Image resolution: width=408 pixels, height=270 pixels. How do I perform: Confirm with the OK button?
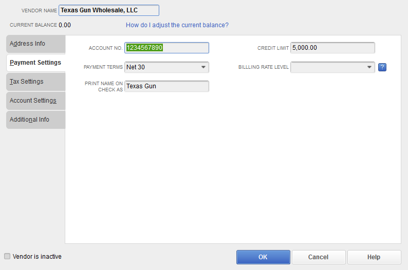pos(263,257)
